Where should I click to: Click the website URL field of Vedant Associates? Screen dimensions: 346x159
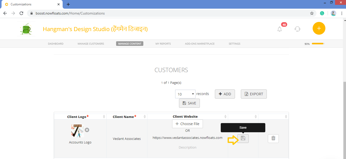tap(188, 138)
